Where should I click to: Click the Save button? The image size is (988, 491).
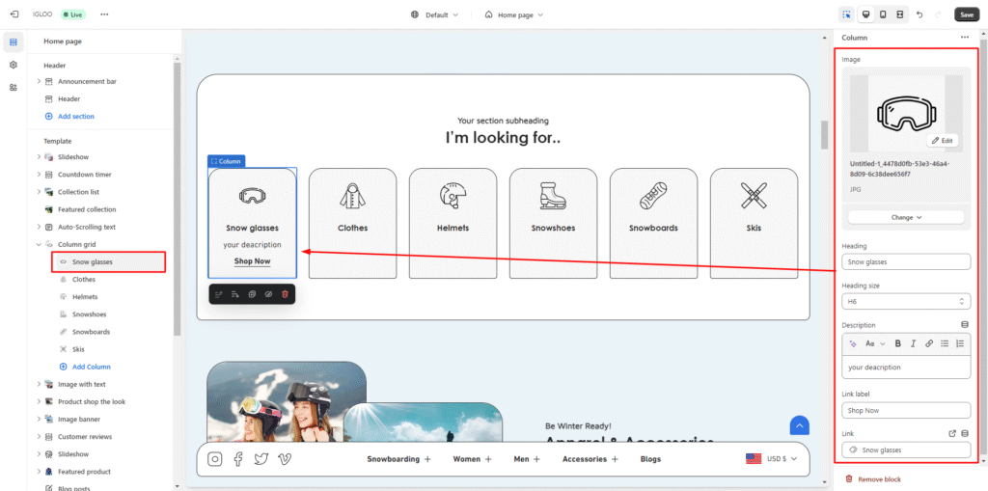click(x=966, y=14)
